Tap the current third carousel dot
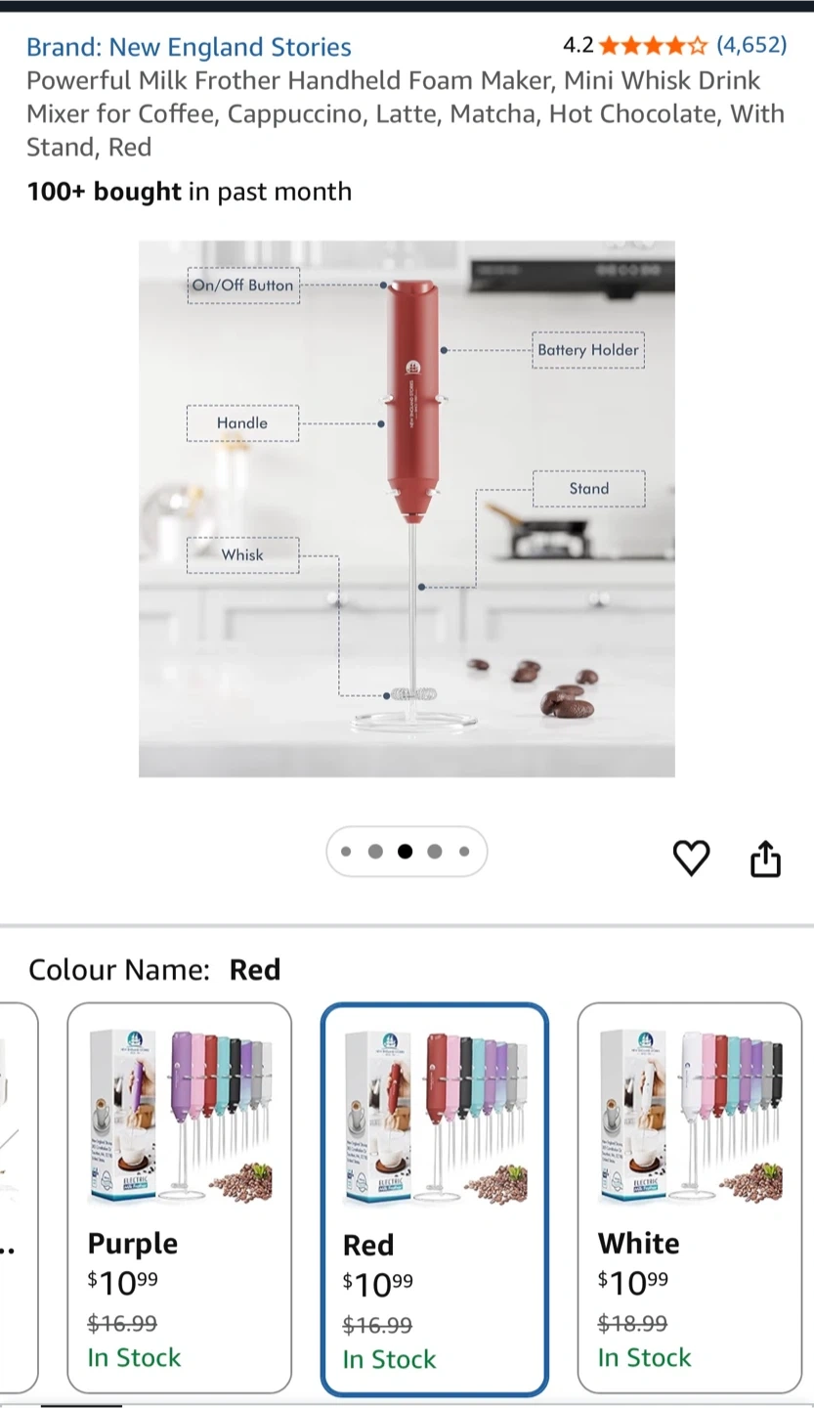 405,852
